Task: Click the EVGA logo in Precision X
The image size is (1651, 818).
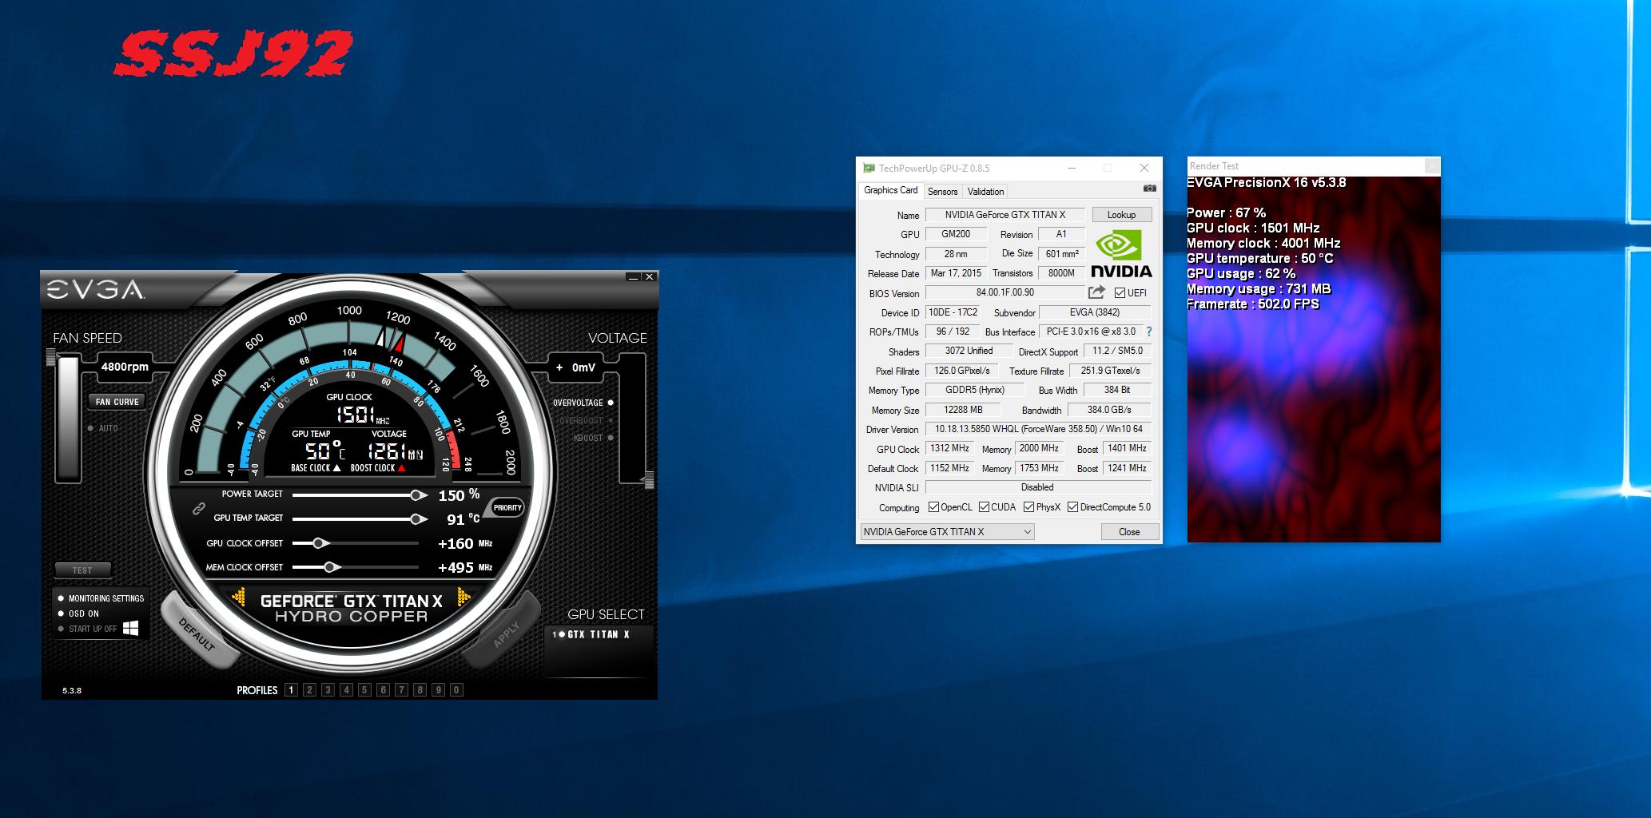Action: tap(95, 289)
